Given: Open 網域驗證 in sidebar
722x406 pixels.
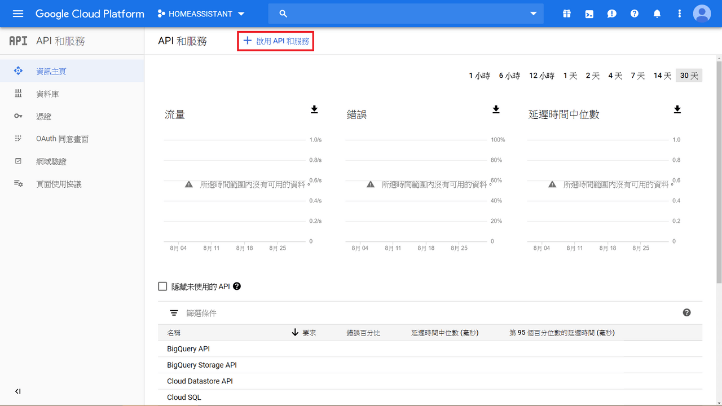Looking at the screenshot, I should click(72, 161).
